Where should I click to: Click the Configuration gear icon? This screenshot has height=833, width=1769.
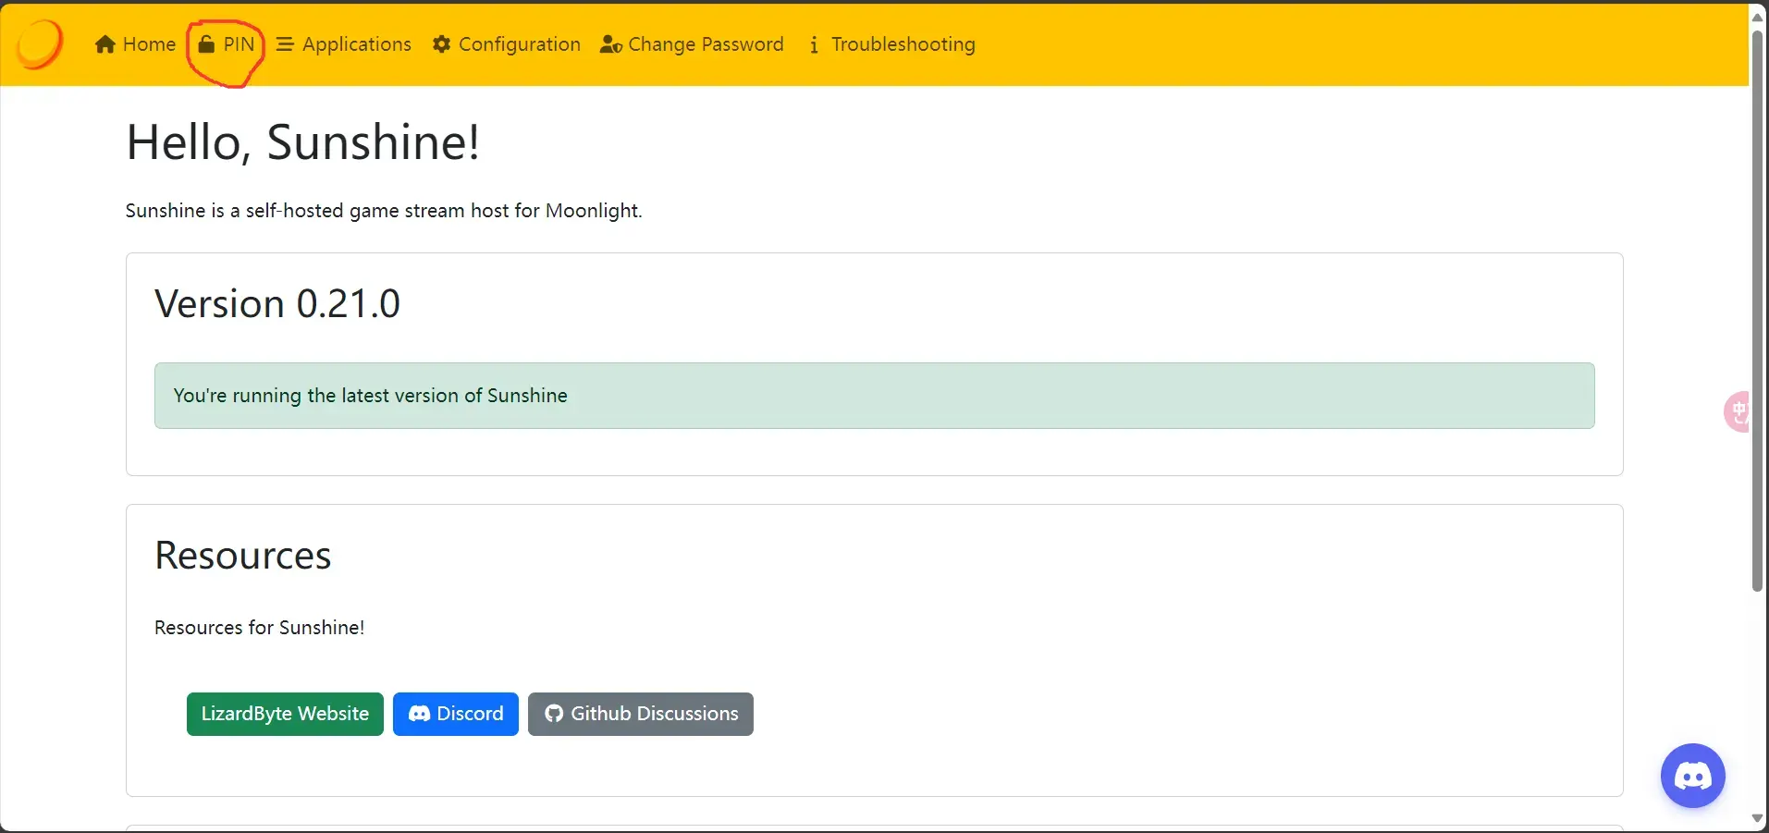pyautogui.click(x=442, y=44)
